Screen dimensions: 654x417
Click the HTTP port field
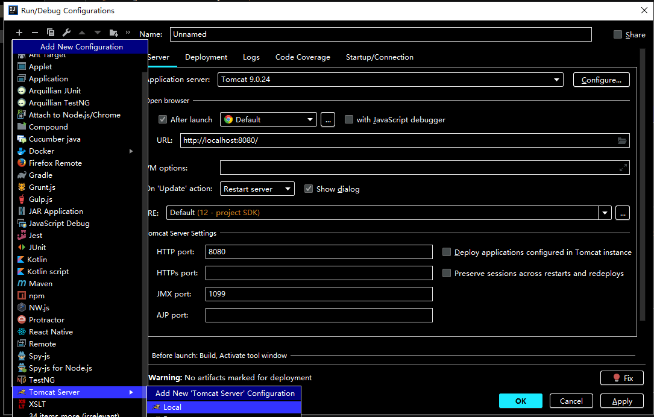tap(319, 252)
